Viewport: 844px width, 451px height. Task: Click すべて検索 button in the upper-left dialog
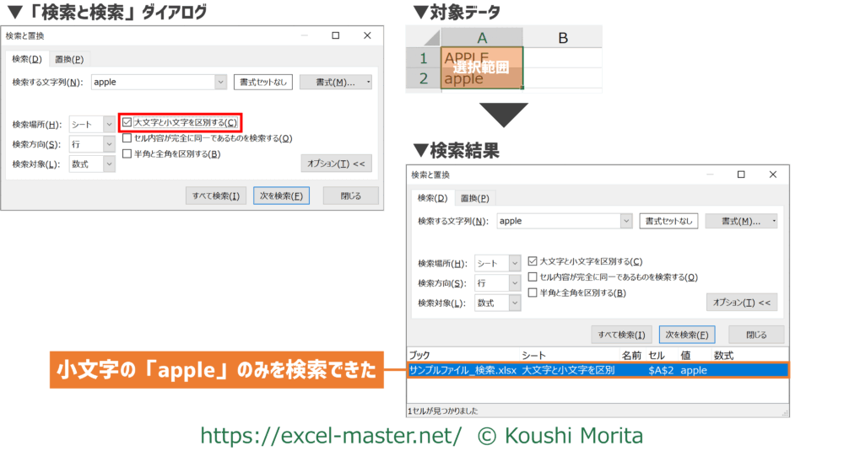pos(216,196)
